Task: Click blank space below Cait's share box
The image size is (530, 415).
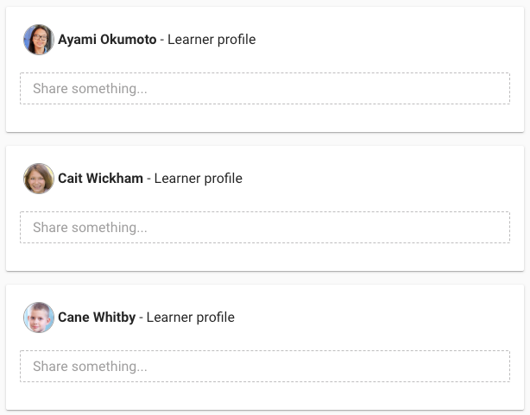Action: pos(264,257)
